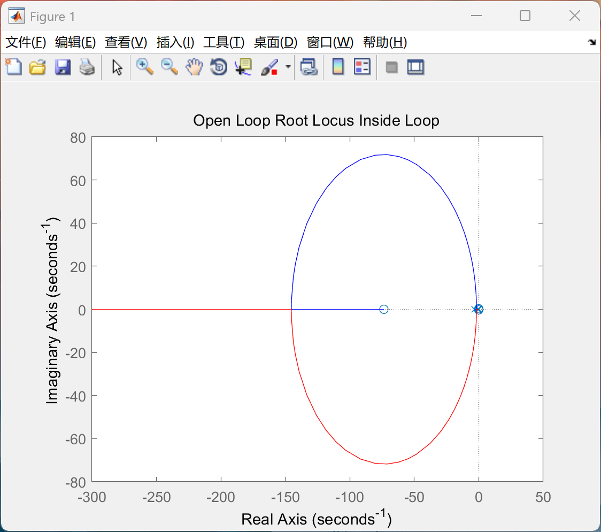Screen dimensions: 601x532
Task: Close the Figure 1 window
Action: point(575,16)
